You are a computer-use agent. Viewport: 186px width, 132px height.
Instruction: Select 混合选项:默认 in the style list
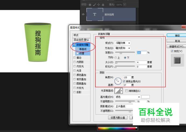tap(81, 40)
